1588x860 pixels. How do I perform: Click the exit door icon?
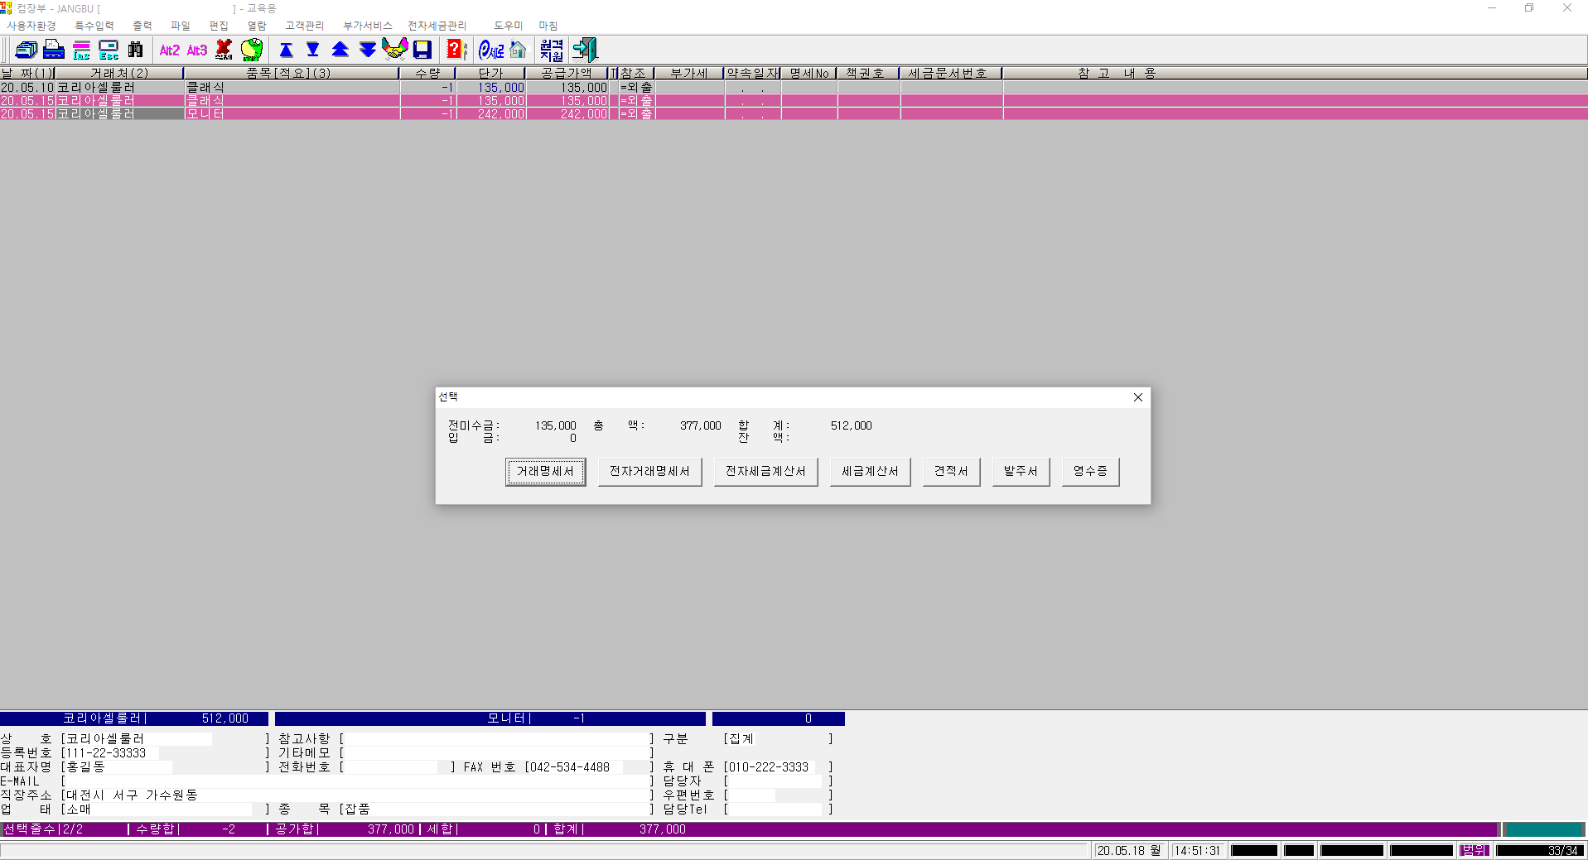(x=585, y=50)
